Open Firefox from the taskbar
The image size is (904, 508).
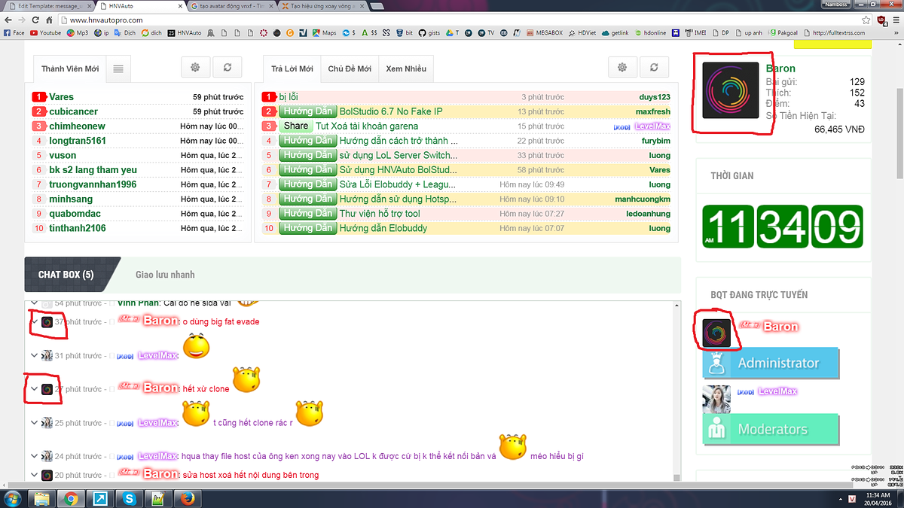click(x=187, y=498)
